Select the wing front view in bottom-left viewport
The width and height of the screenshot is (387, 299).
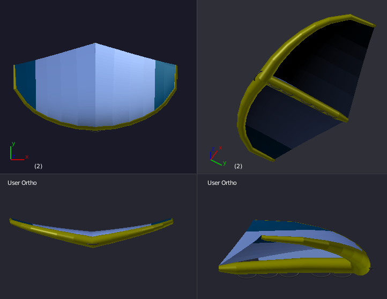(91, 233)
